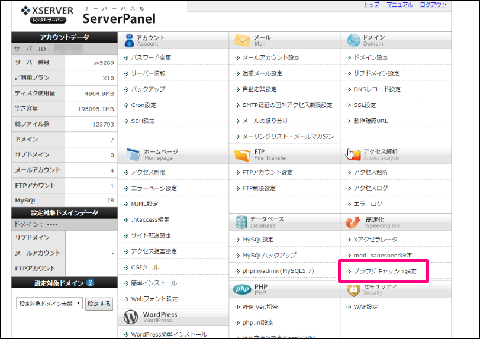Click the ログアウト link
The width and height of the screenshot is (480, 339).
coord(433,4)
